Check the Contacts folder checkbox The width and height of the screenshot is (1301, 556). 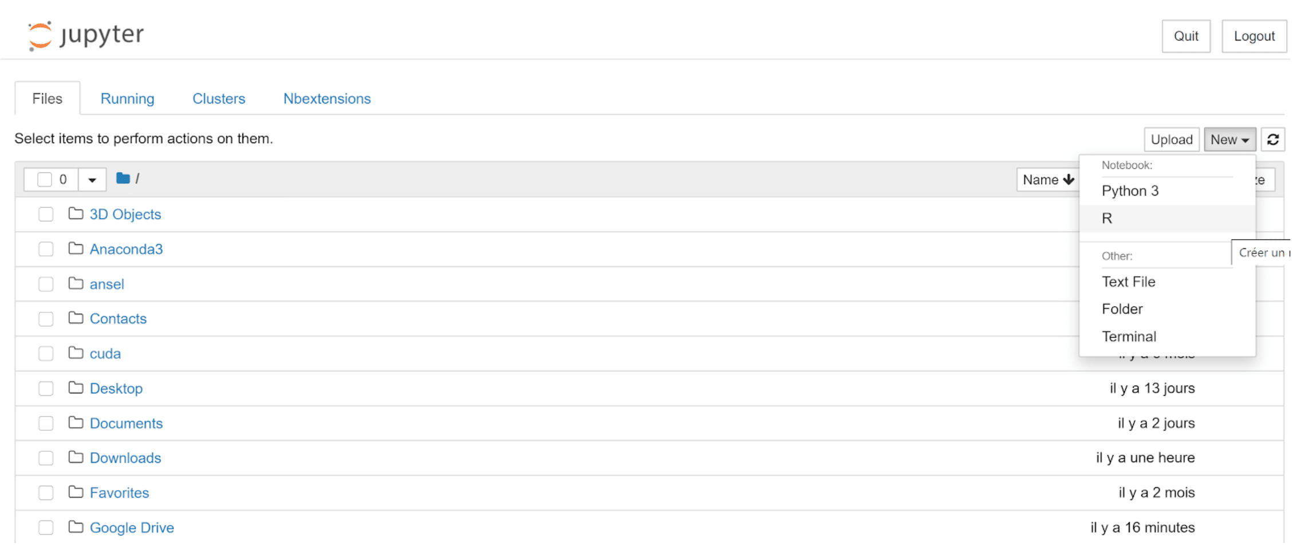[46, 319]
